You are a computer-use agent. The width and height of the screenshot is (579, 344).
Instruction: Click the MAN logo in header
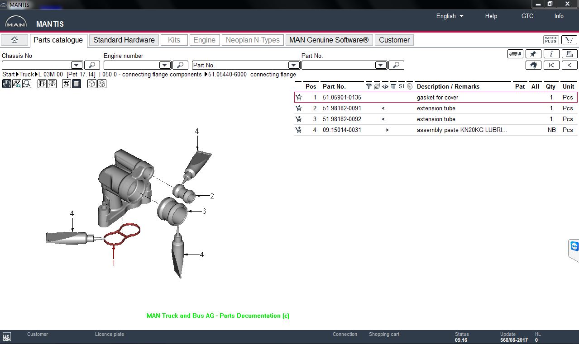point(16,22)
